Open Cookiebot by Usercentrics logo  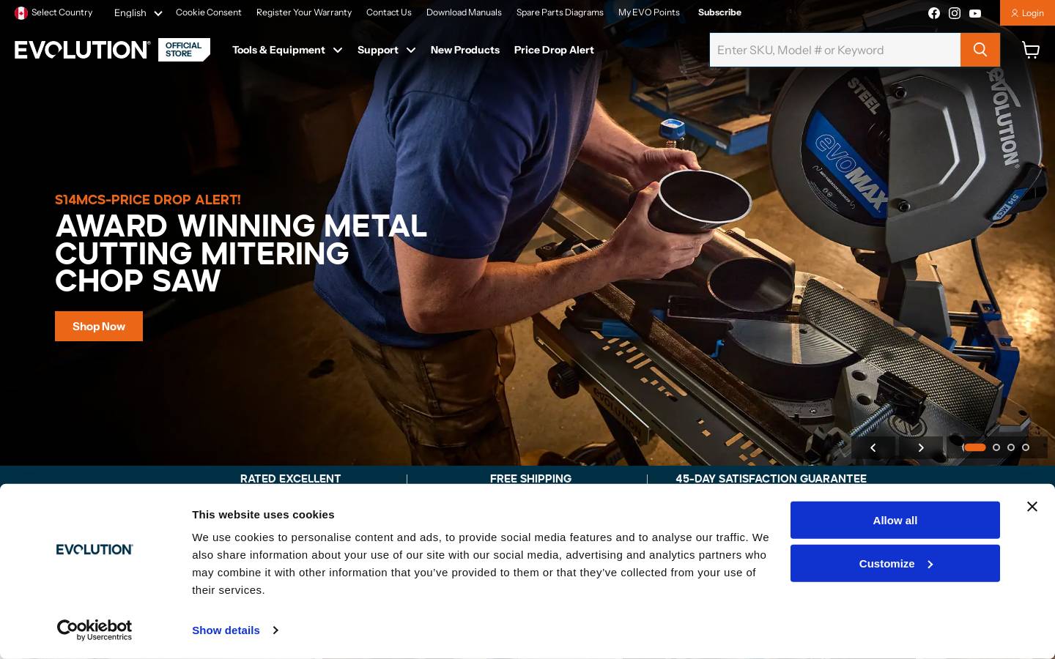tap(95, 630)
